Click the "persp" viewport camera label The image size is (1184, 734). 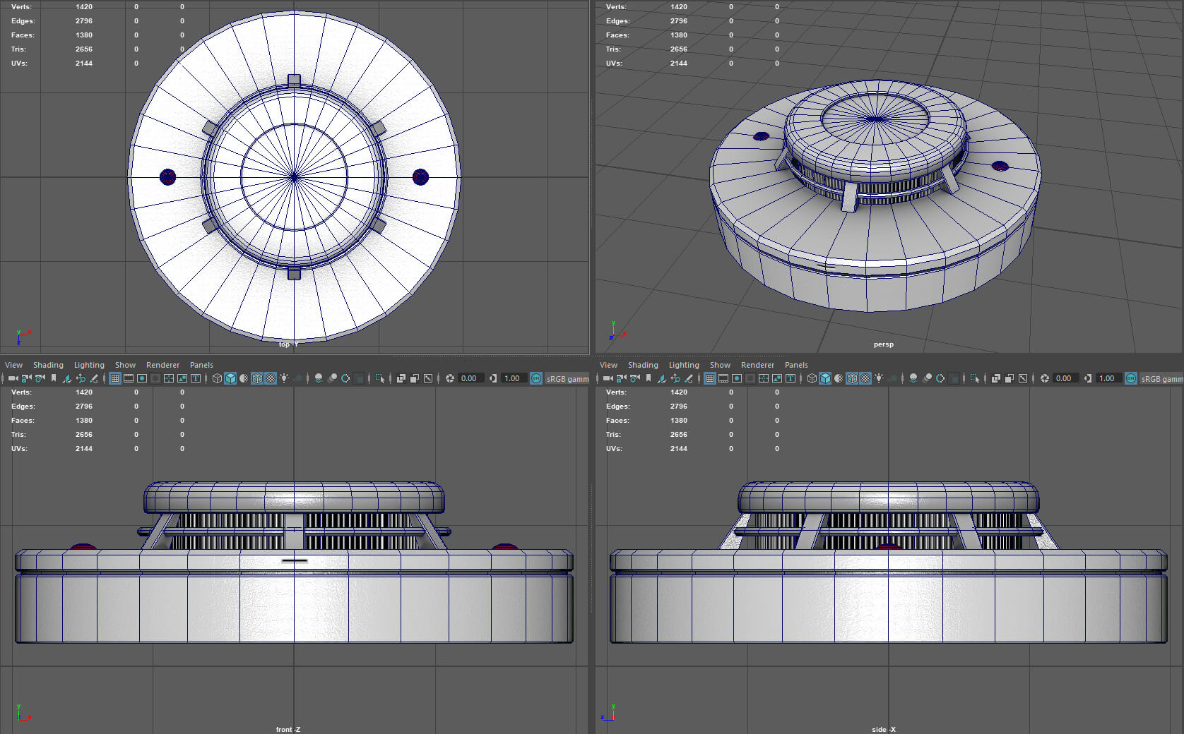pyautogui.click(x=883, y=344)
